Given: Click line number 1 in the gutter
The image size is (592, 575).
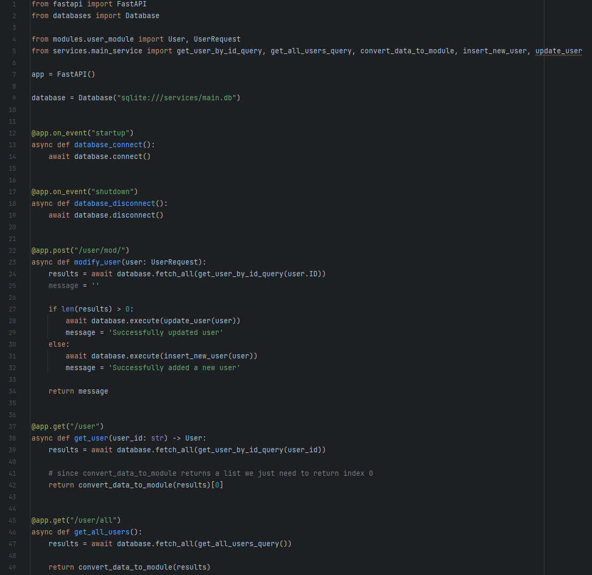Looking at the screenshot, I should tap(14, 4).
